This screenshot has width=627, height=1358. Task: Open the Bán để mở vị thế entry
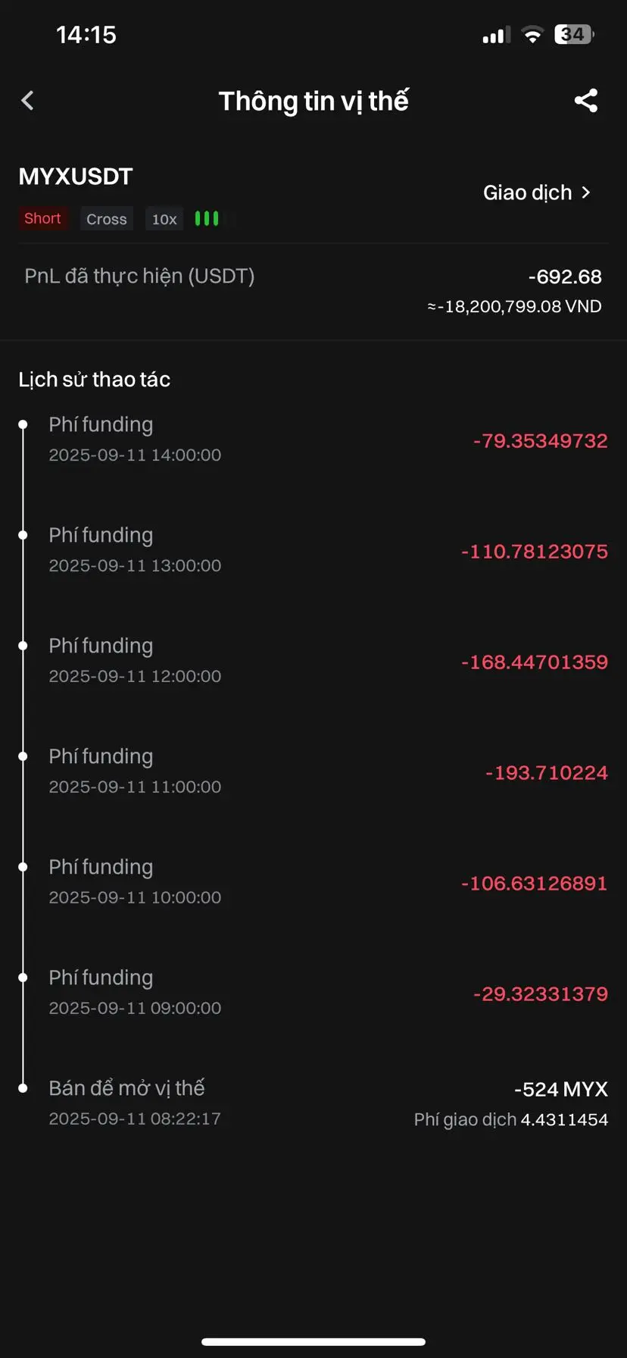[313, 1103]
